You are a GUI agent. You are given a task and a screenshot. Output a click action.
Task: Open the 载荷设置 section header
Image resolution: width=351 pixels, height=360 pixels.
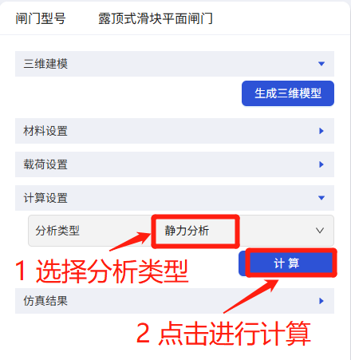click(175, 164)
